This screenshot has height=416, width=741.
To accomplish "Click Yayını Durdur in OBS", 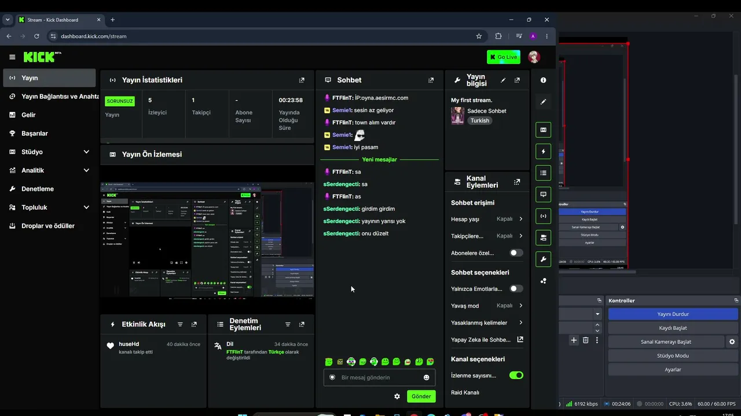I will tap(673, 314).
